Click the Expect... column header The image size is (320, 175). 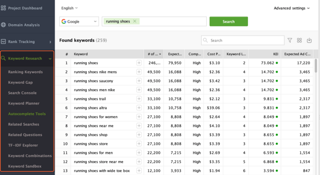point(174,54)
